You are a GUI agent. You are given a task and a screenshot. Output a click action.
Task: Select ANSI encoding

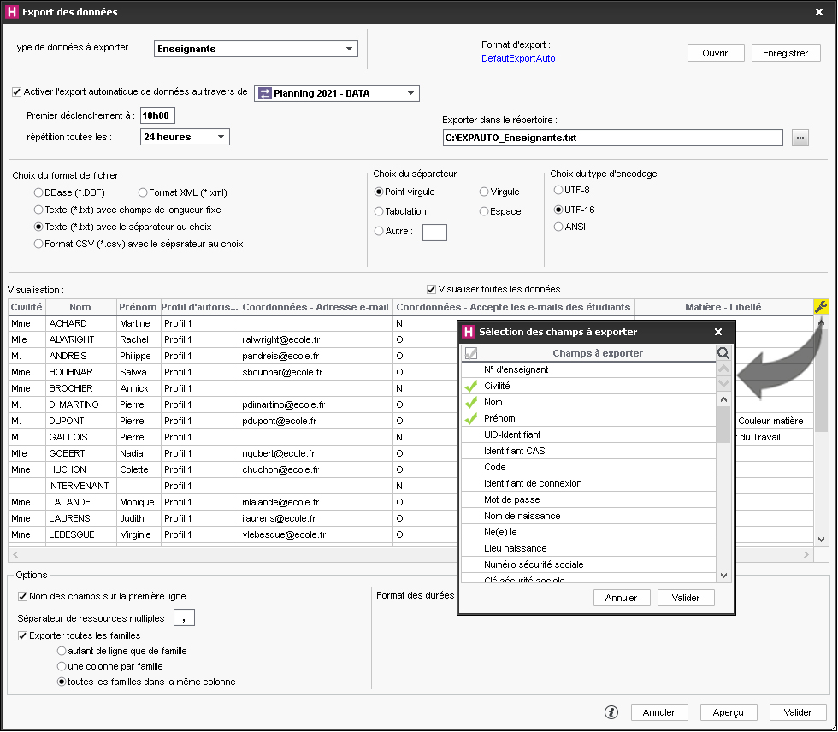click(x=558, y=227)
